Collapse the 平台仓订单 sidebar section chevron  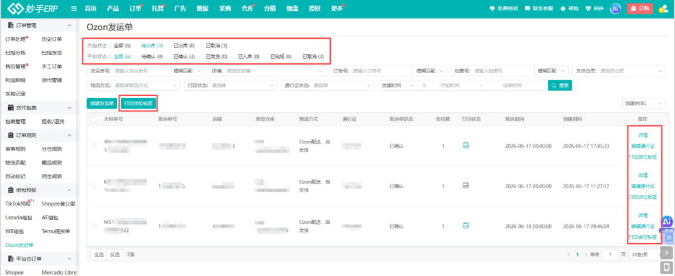click(70, 259)
